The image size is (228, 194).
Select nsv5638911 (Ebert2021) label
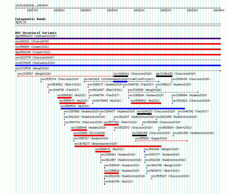[64, 84]
